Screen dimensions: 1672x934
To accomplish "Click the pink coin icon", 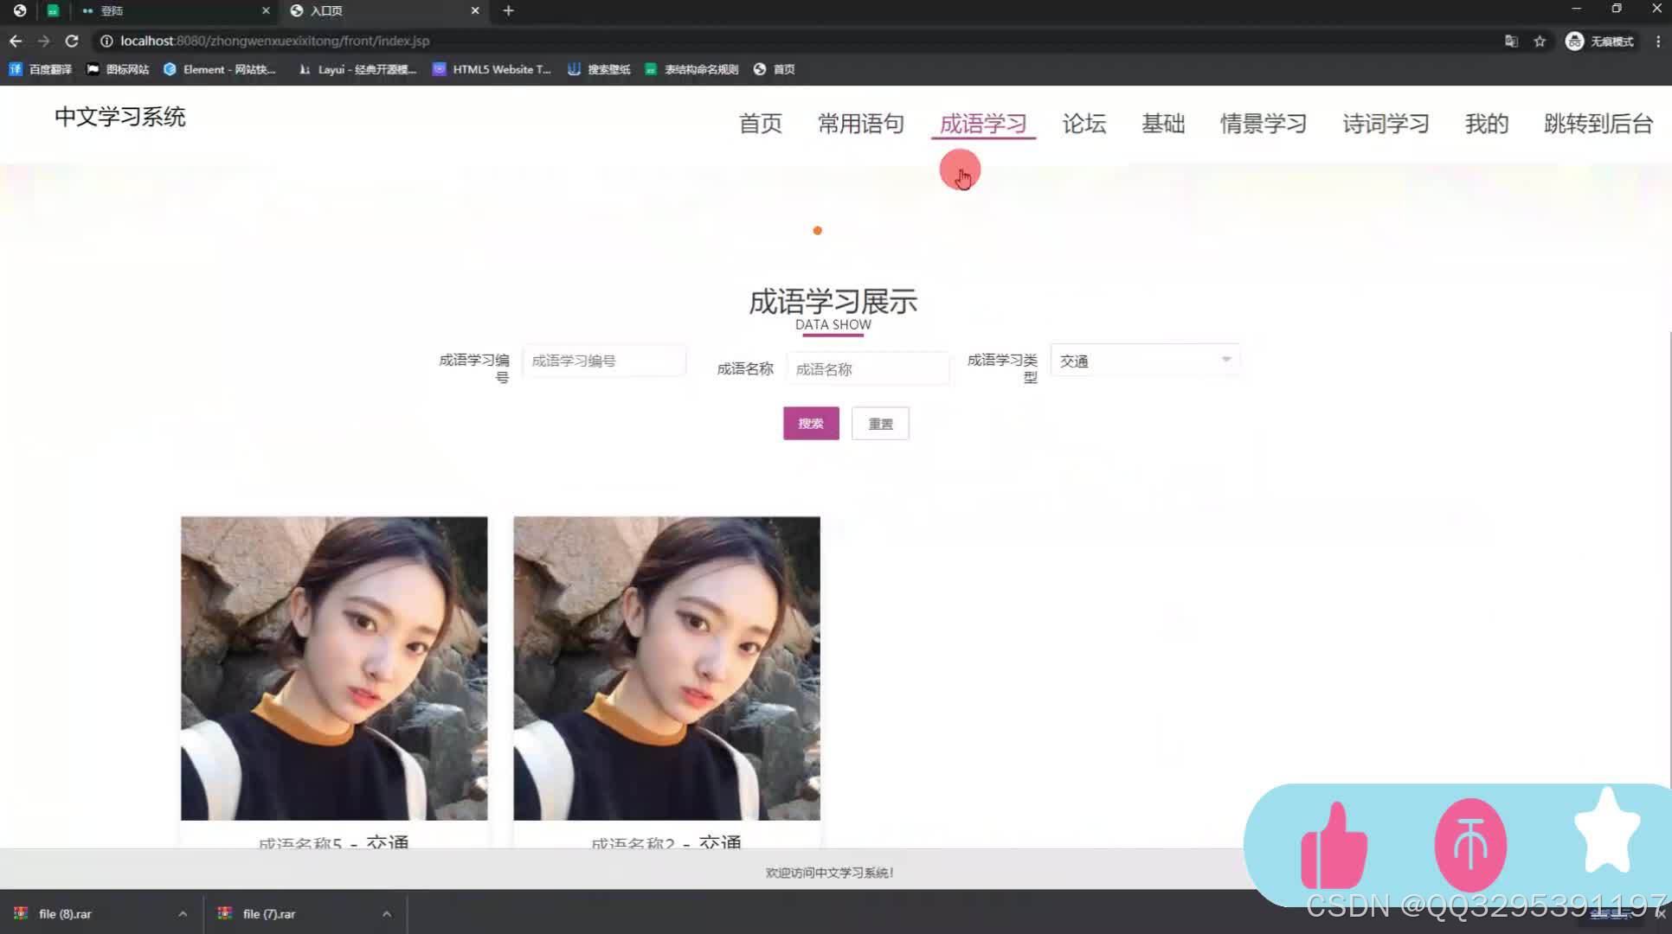I will [1470, 845].
